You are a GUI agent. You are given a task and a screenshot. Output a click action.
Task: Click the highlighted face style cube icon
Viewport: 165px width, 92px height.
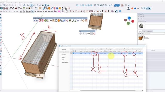coord(45,5)
